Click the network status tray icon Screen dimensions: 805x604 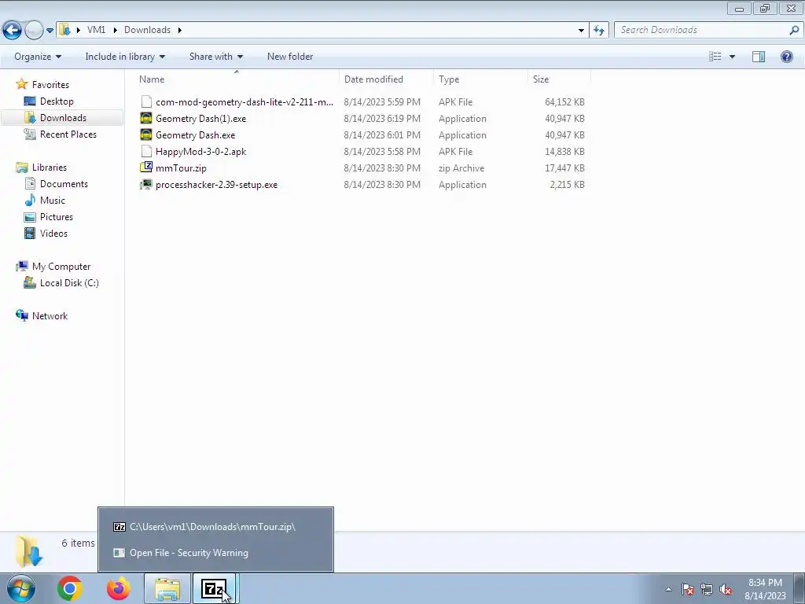(x=707, y=589)
